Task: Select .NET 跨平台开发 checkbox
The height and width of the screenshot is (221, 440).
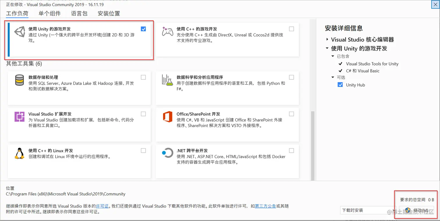Action: pos(291,151)
